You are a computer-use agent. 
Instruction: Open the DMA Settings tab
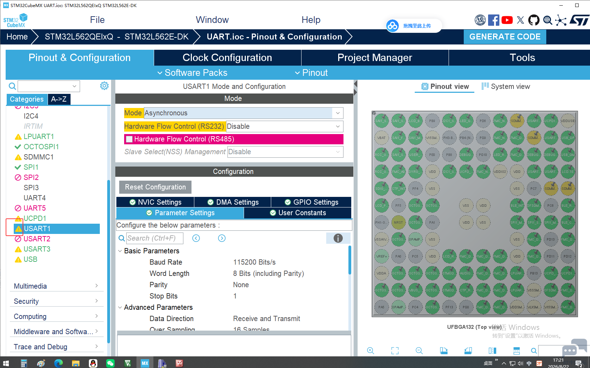[233, 202]
